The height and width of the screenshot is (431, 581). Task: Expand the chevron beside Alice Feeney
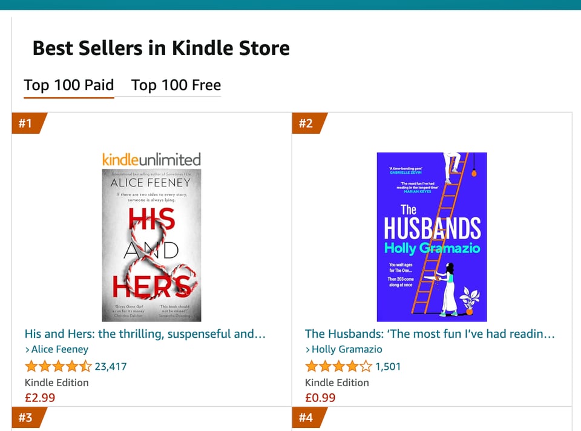pos(27,349)
